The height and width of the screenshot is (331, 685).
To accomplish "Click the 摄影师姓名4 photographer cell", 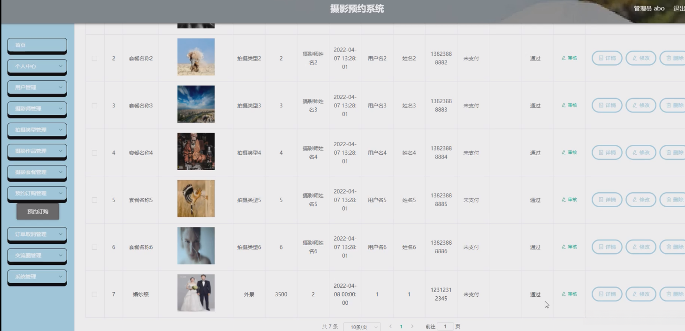I will (x=313, y=152).
